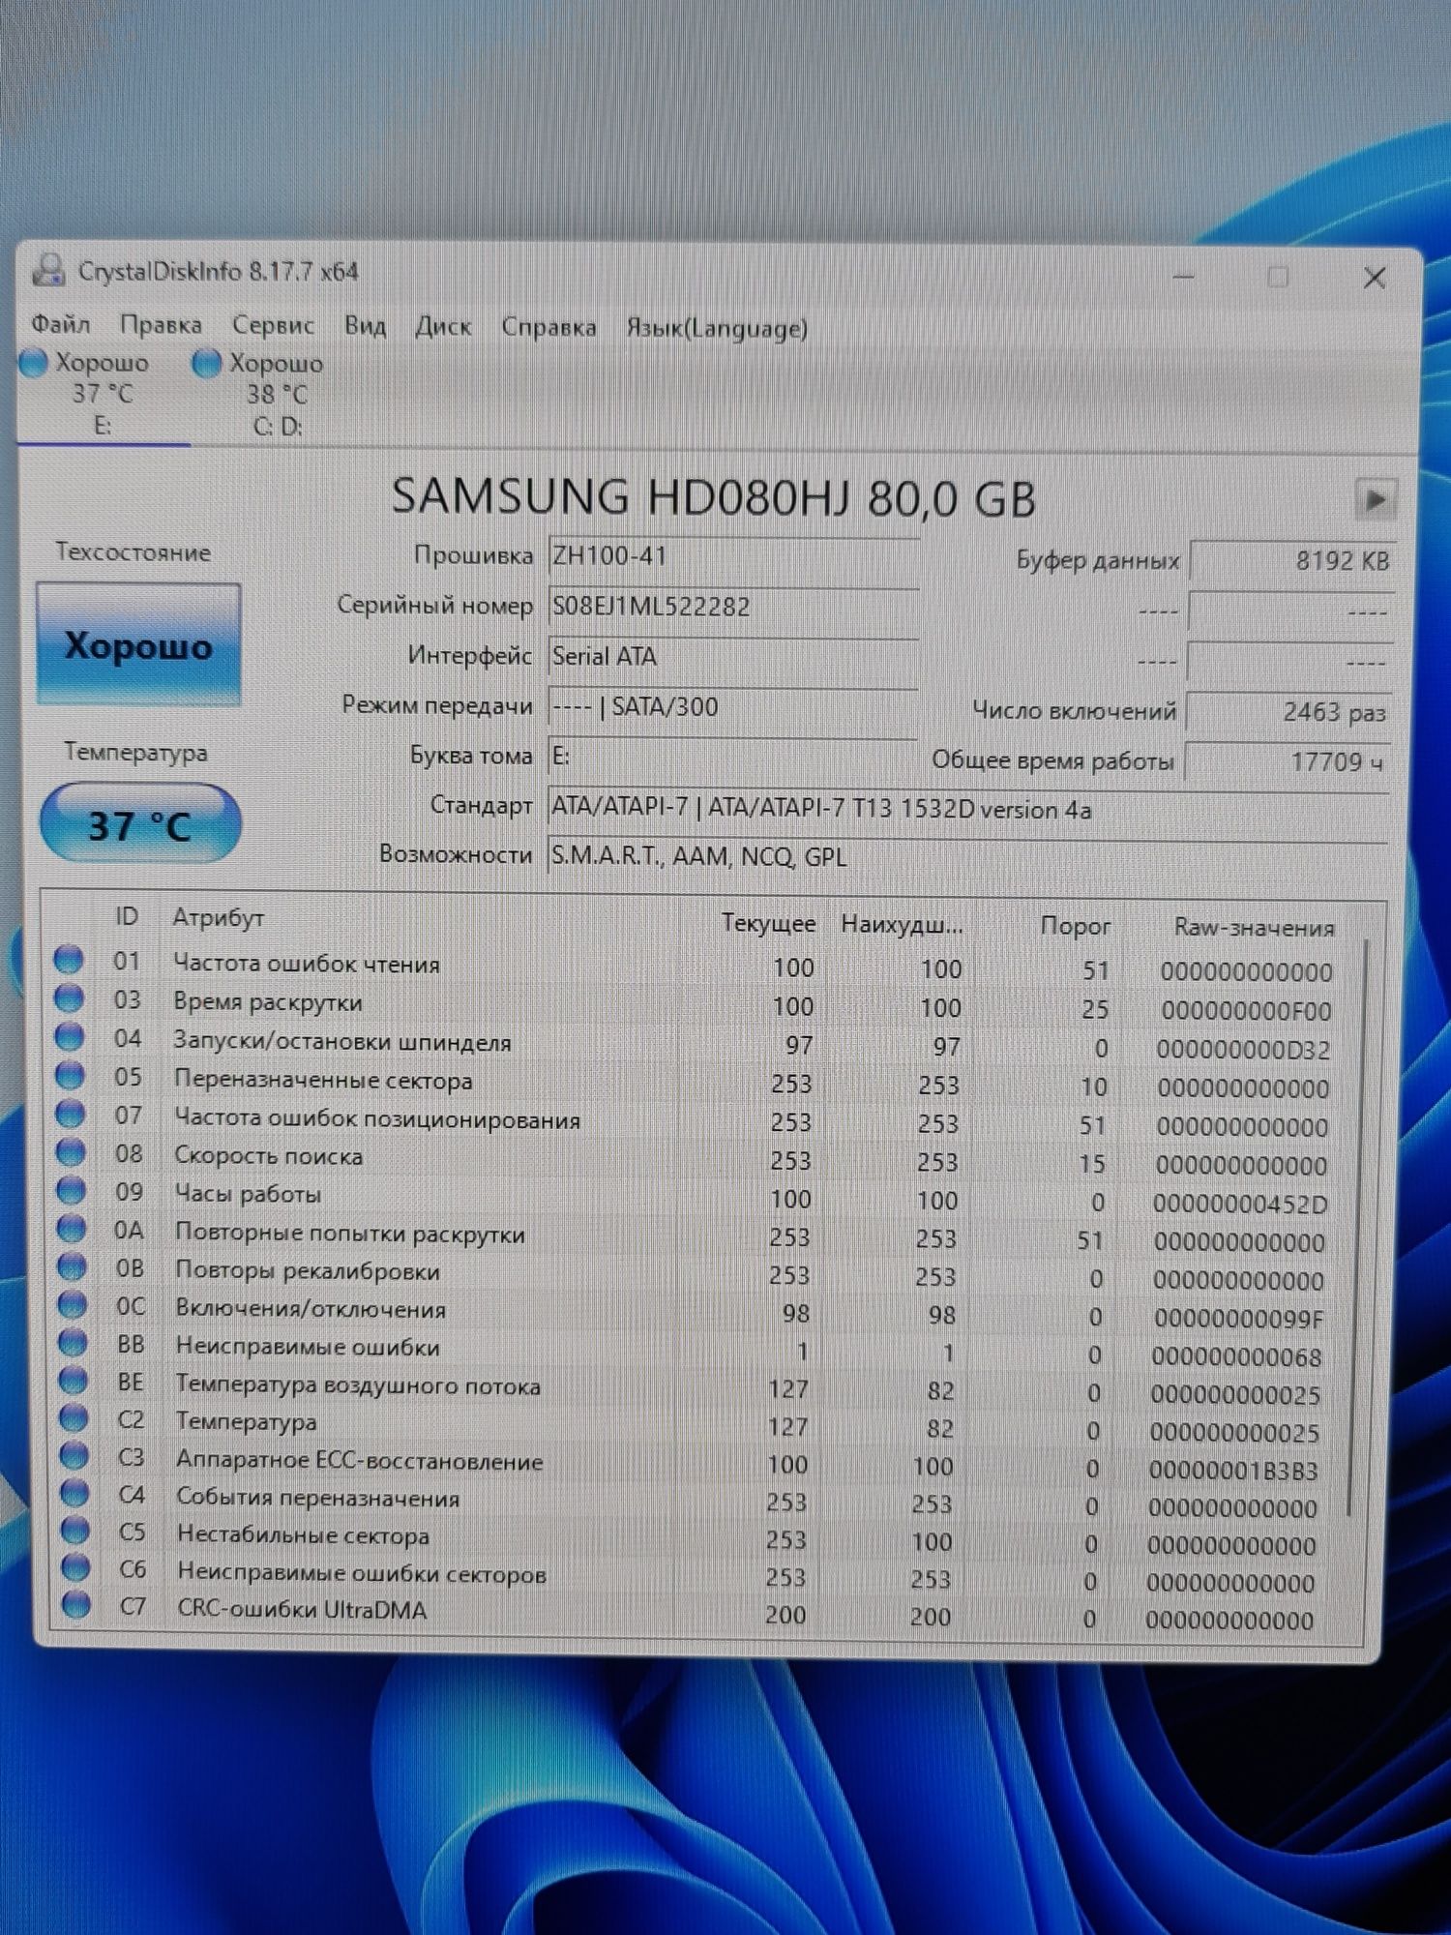1451x1935 pixels.
Task: Click blue status orb for attribute 07
Action: 70,1114
